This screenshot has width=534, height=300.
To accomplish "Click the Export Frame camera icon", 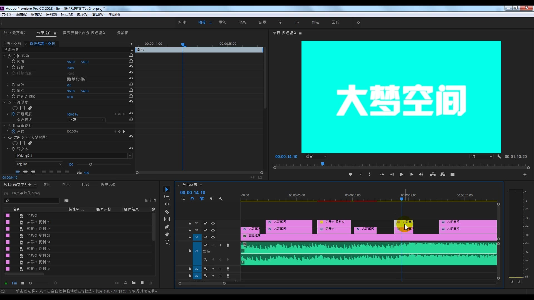I will [453, 174].
